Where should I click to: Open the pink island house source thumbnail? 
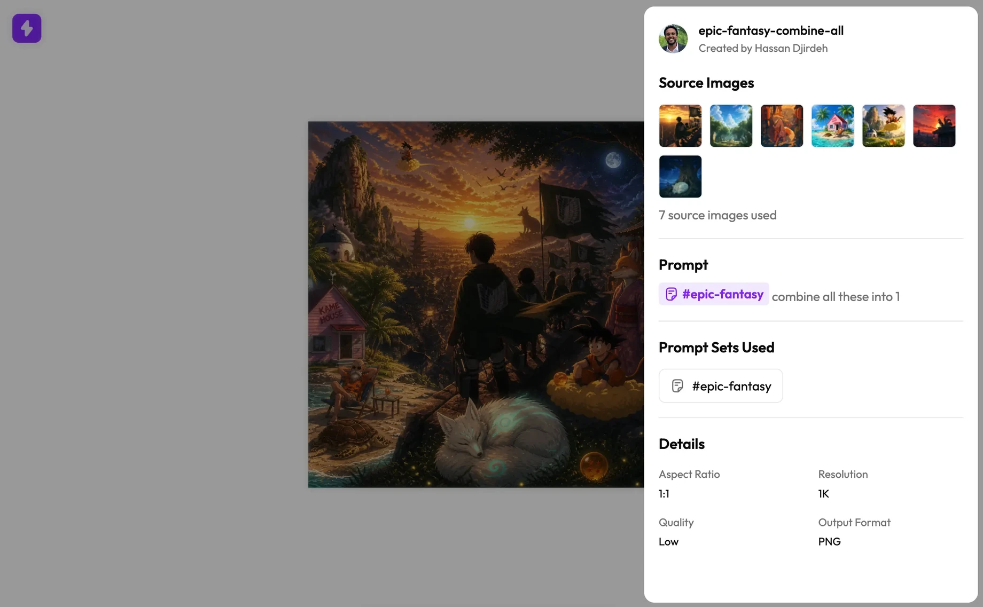(832, 125)
